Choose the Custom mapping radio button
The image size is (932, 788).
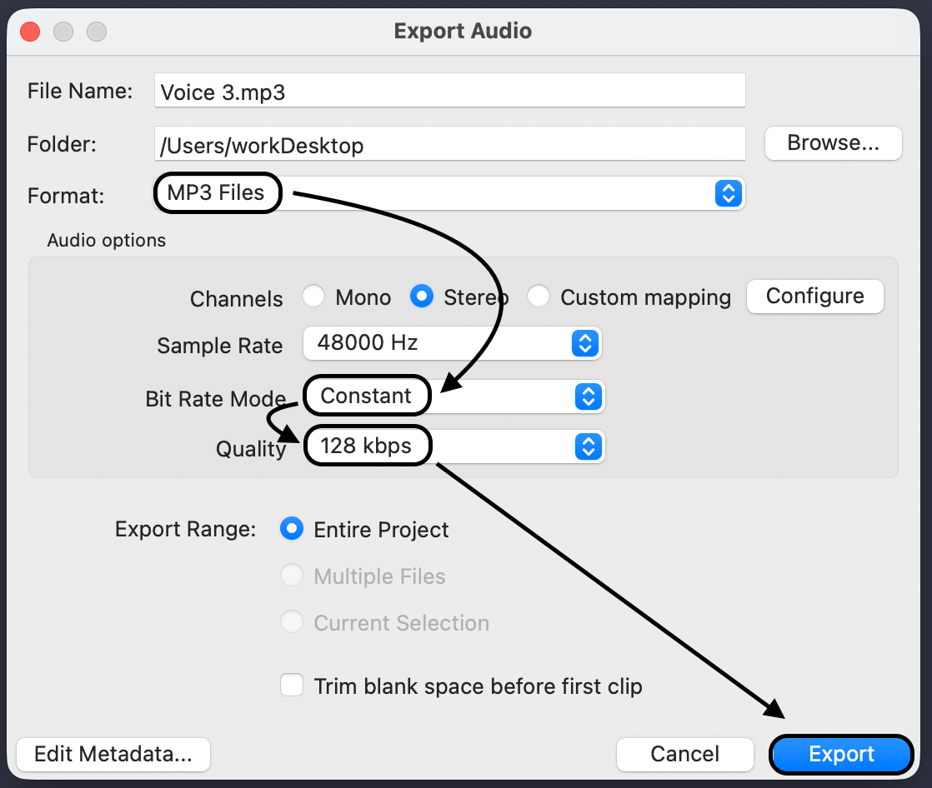coord(539,297)
